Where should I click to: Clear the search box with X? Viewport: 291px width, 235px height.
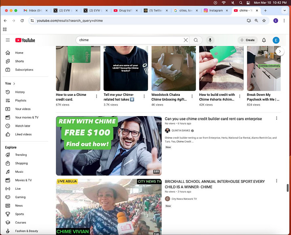coord(186,40)
